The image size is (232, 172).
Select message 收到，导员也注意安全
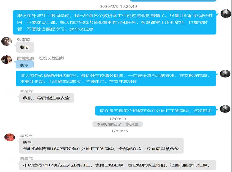point(47,98)
